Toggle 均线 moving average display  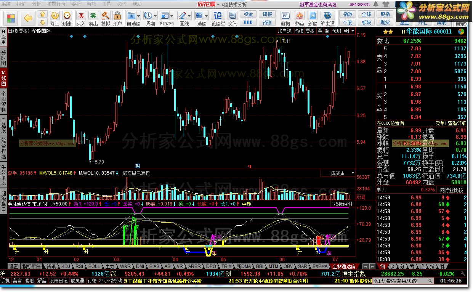pos(298,31)
